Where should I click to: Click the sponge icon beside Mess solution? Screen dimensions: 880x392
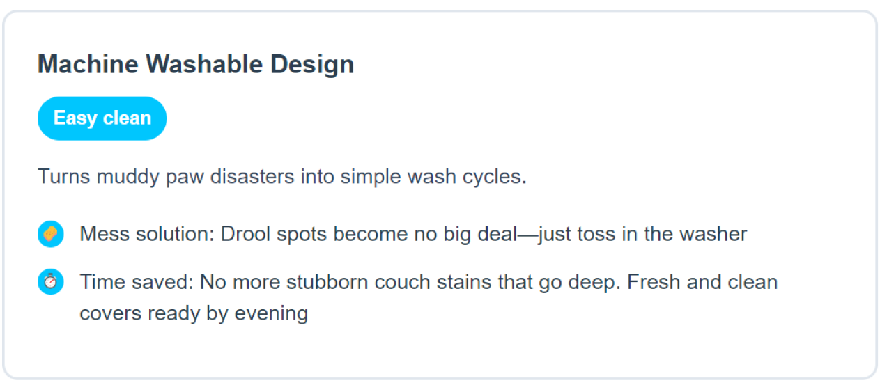coord(51,234)
